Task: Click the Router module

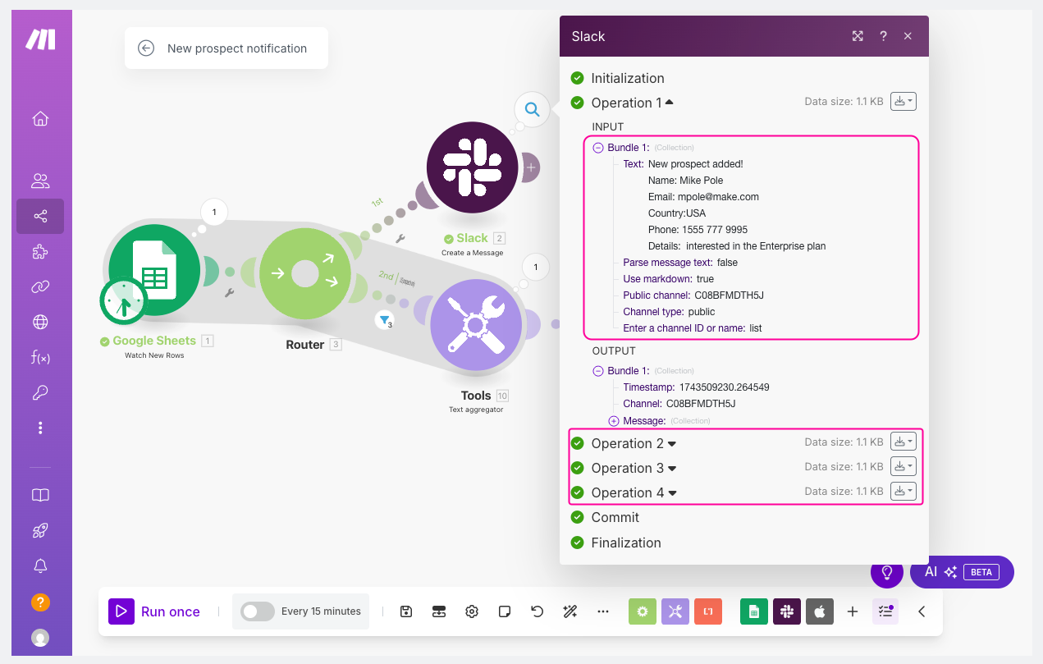Action: click(x=305, y=273)
